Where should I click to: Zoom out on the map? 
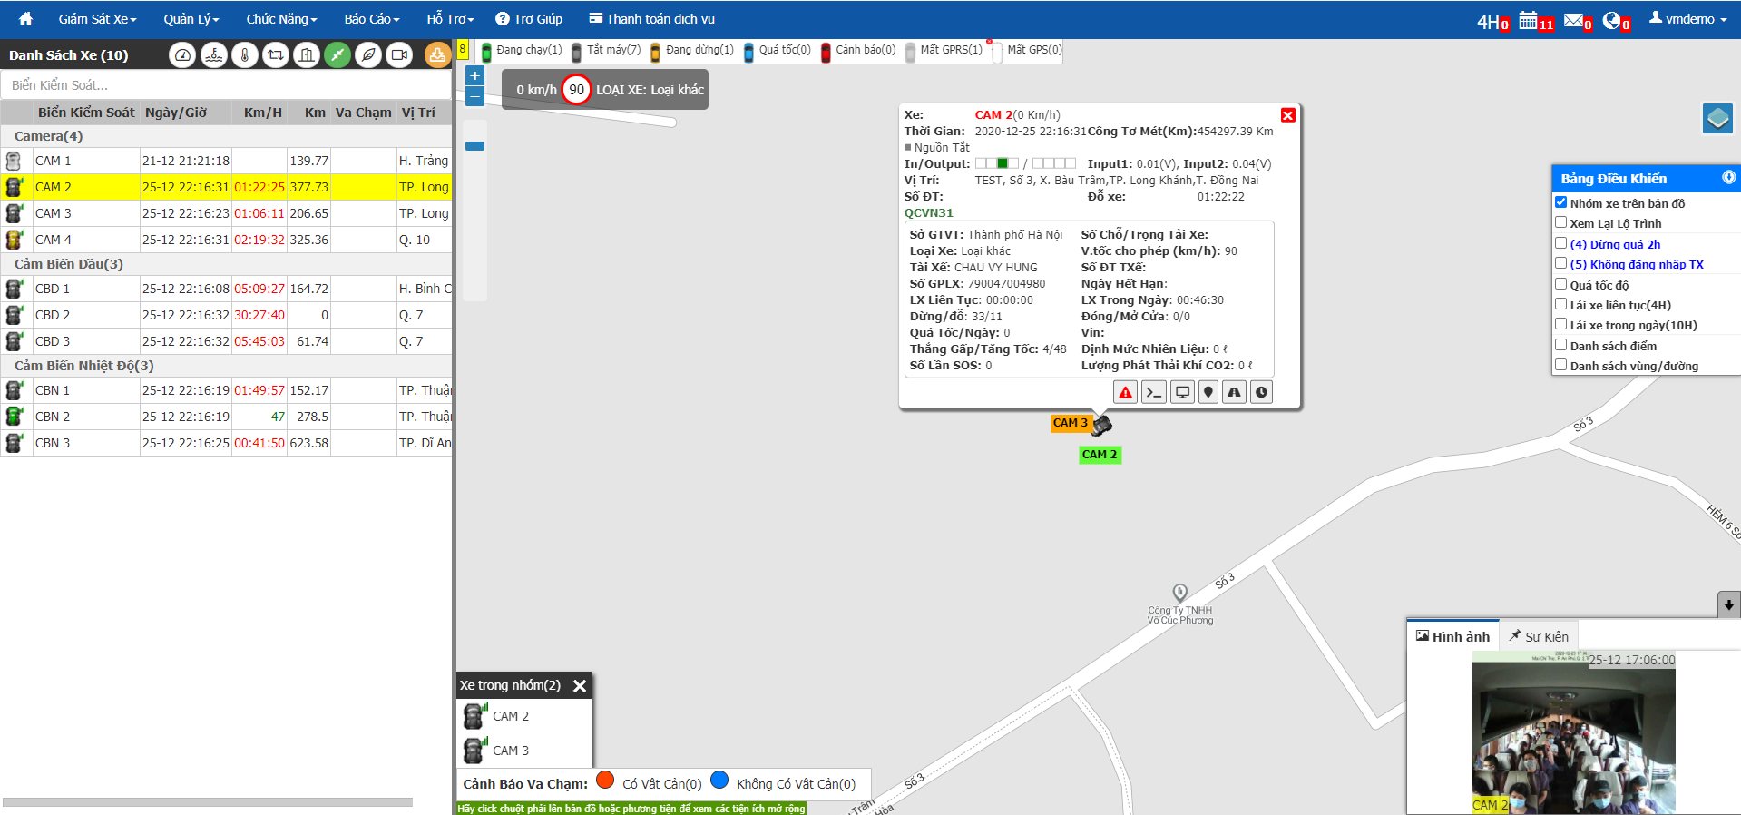click(x=474, y=96)
